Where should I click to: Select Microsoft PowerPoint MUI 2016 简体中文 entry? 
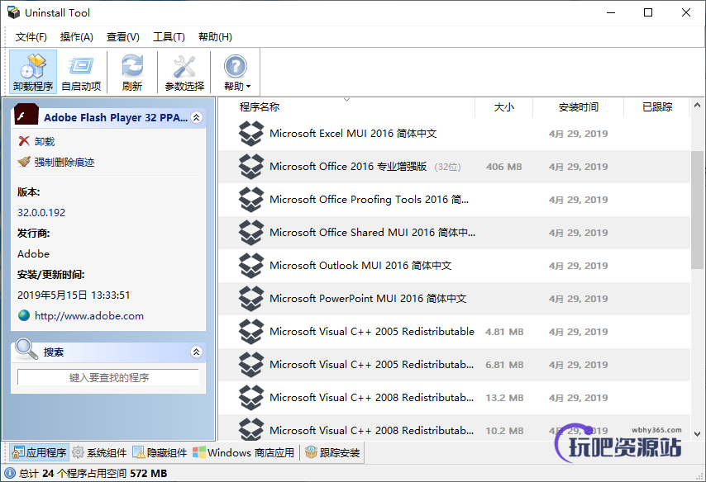pos(455,299)
